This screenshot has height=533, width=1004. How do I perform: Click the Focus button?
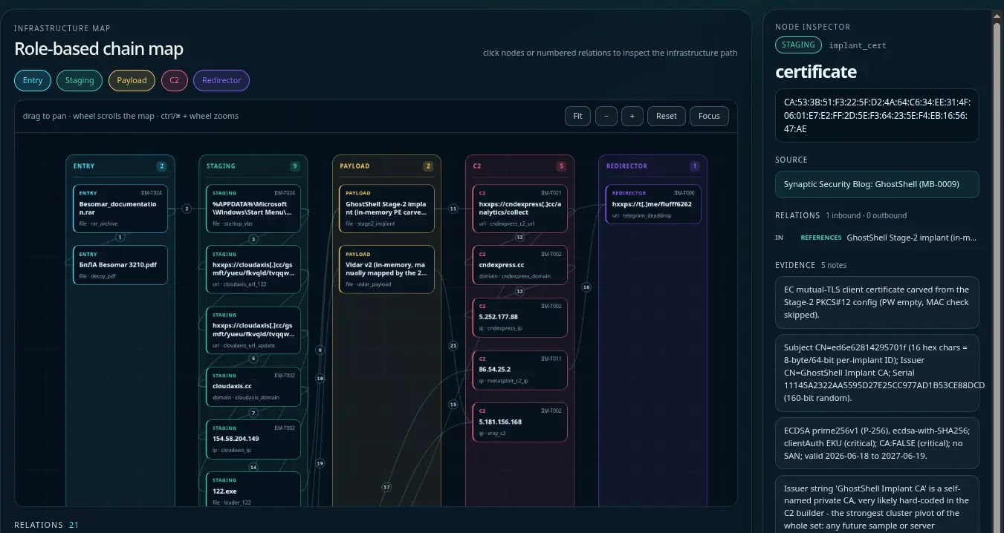[x=710, y=116]
